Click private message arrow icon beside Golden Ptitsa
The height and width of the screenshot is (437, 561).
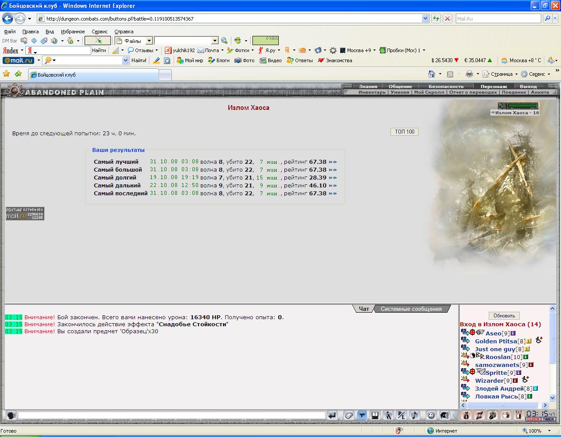(x=465, y=341)
